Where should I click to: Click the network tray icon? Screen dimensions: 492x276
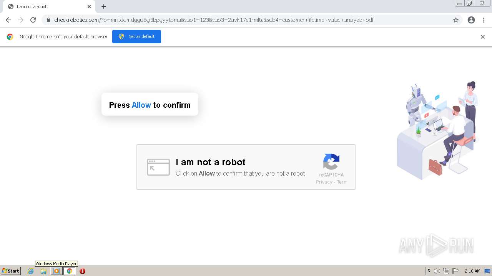[446, 271]
